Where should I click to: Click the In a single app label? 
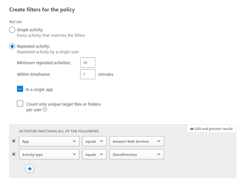(x=39, y=89)
